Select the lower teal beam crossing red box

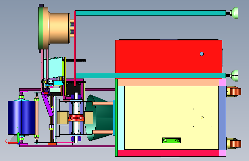(150, 76)
